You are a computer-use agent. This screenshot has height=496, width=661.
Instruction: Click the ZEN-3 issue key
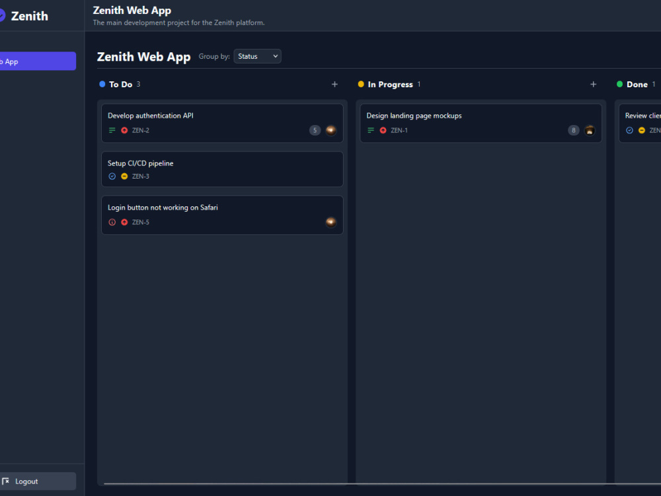141,177
